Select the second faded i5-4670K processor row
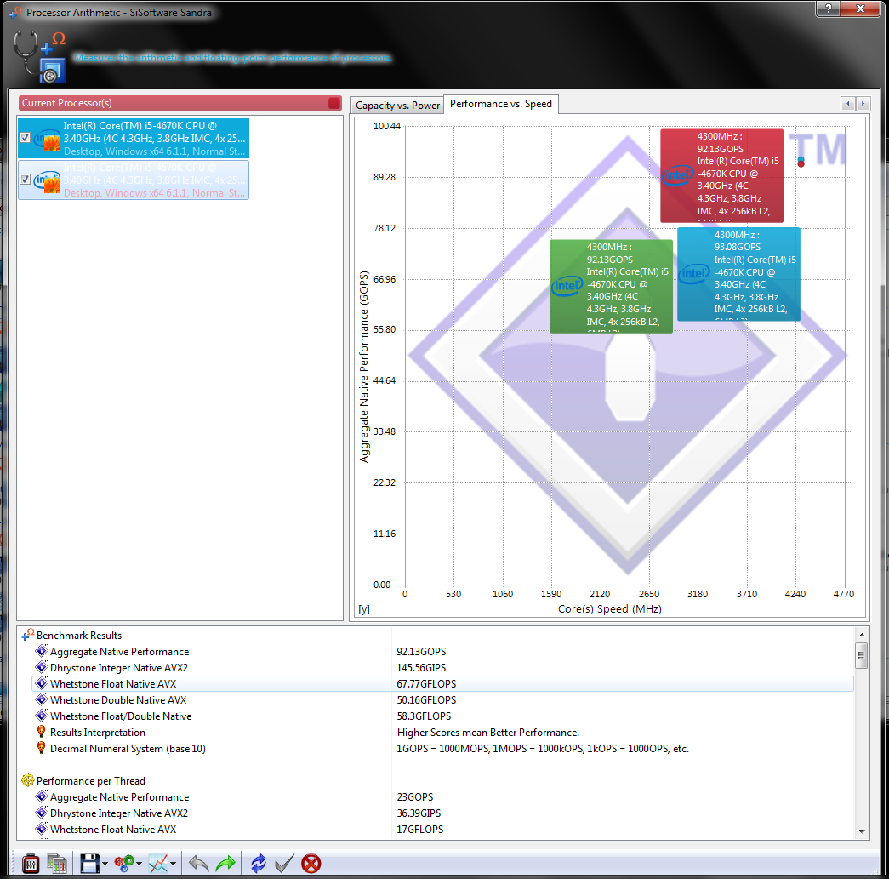The height and width of the screenshot is (879, 889). (x=134, y=180)
